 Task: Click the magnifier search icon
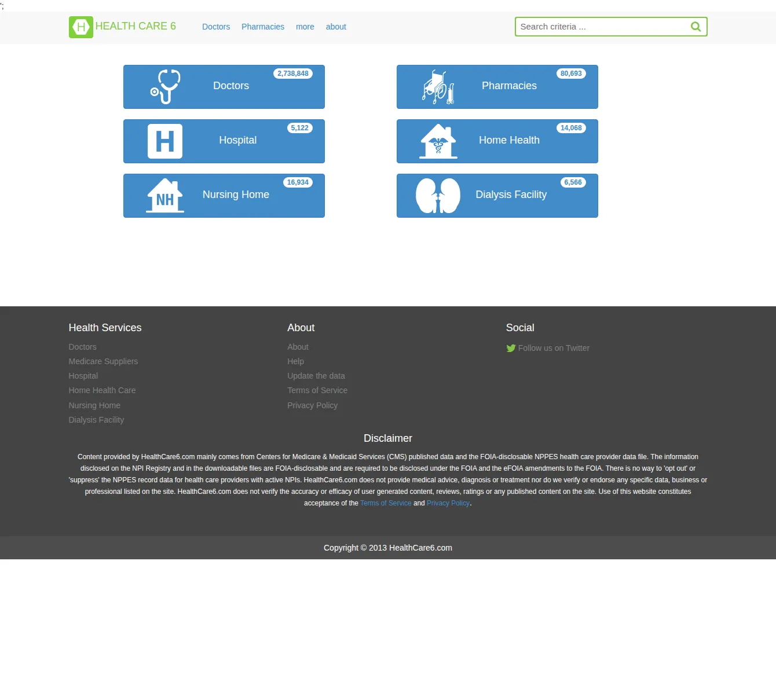(x=696, y=27)
